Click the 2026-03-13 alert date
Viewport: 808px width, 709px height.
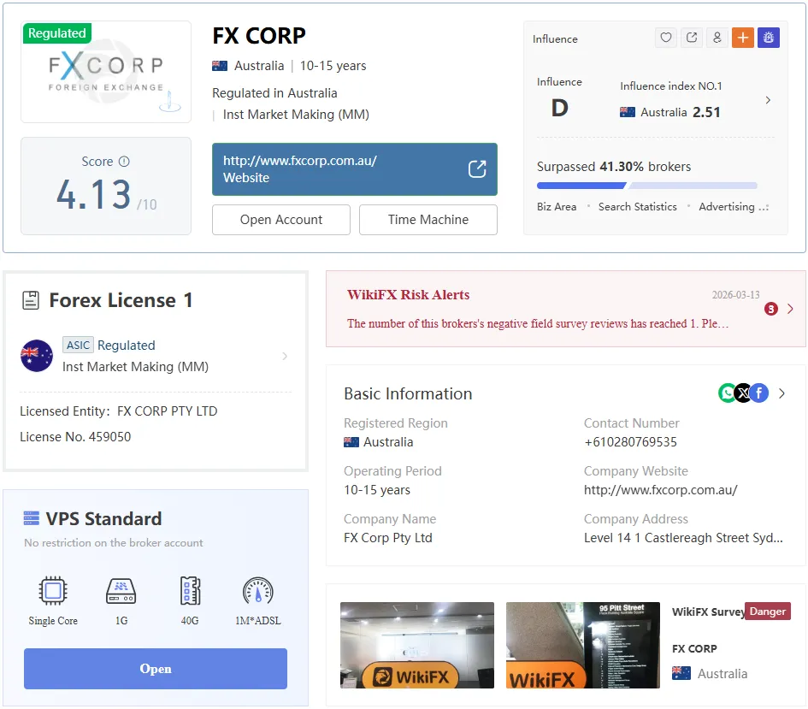point(735,295)
